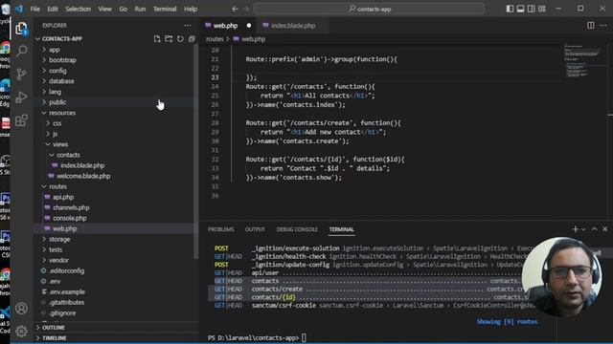Click the New Folder icon in Explorer

(x=169, y=39)
